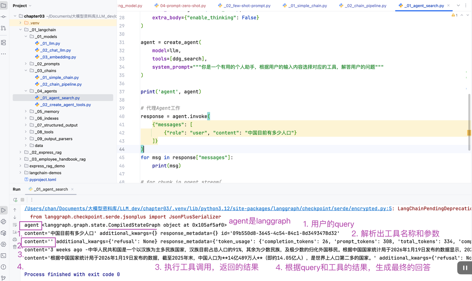
Task: Collapse the _03_chains folder
Action: click(26, 71)
